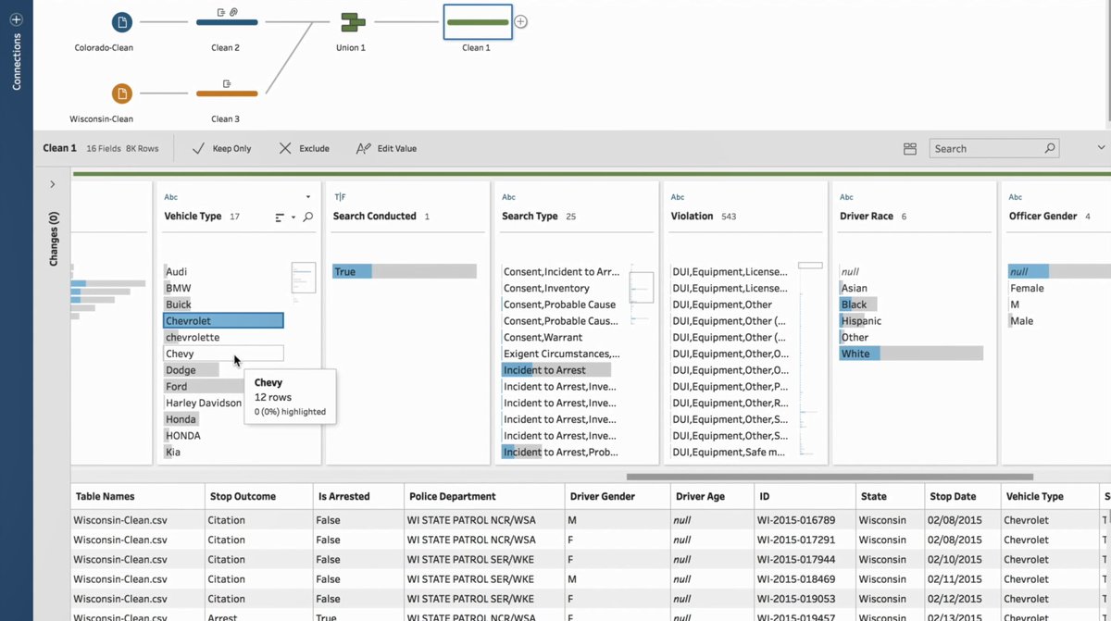Select Hispanic in Driver Race

tap(911, 321)
